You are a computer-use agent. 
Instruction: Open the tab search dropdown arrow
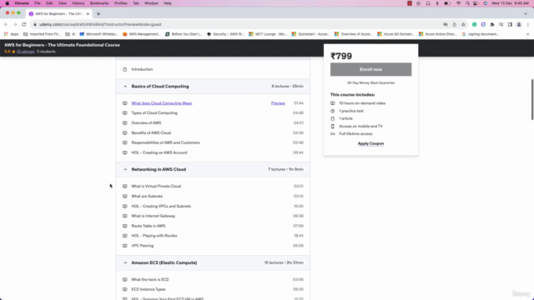pos(526,14)
